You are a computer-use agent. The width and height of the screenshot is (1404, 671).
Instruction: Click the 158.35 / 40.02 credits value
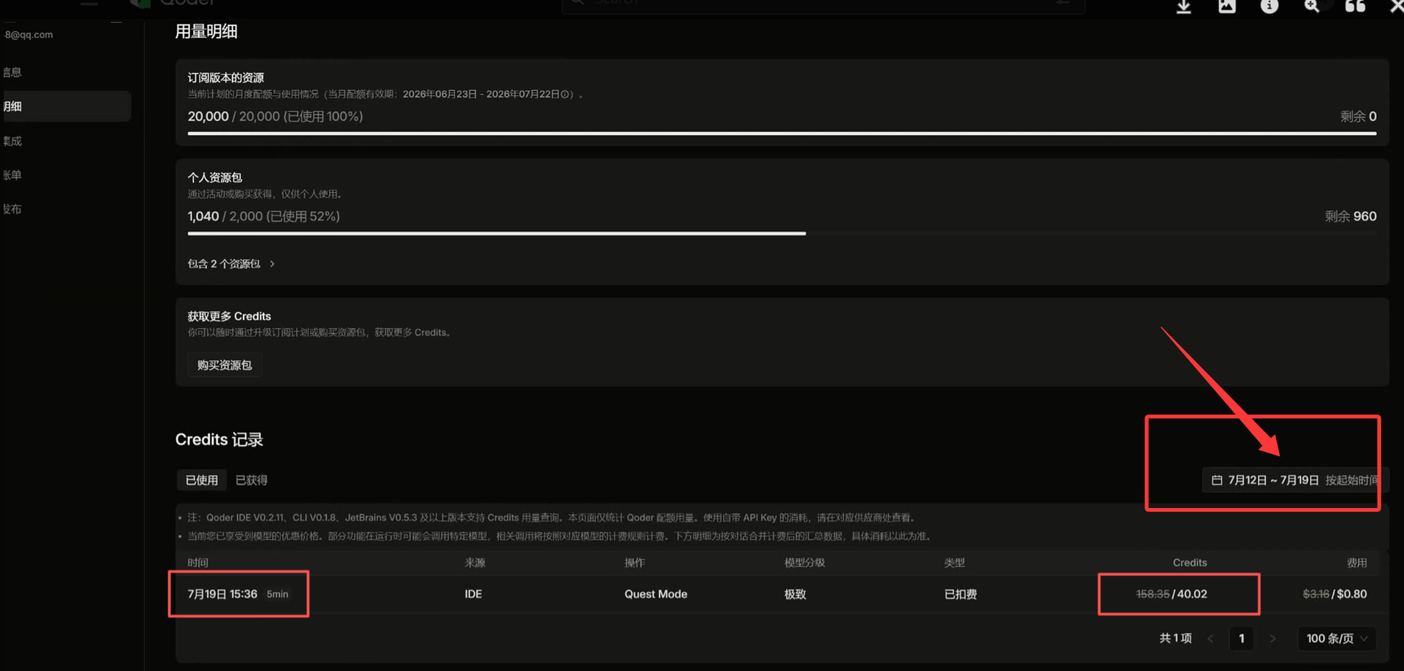click(1171, 594)
